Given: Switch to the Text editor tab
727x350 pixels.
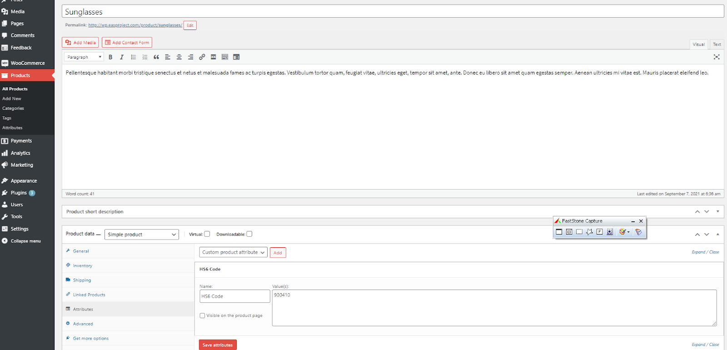Looking at the screenshot, I should (x=717, y=45).
